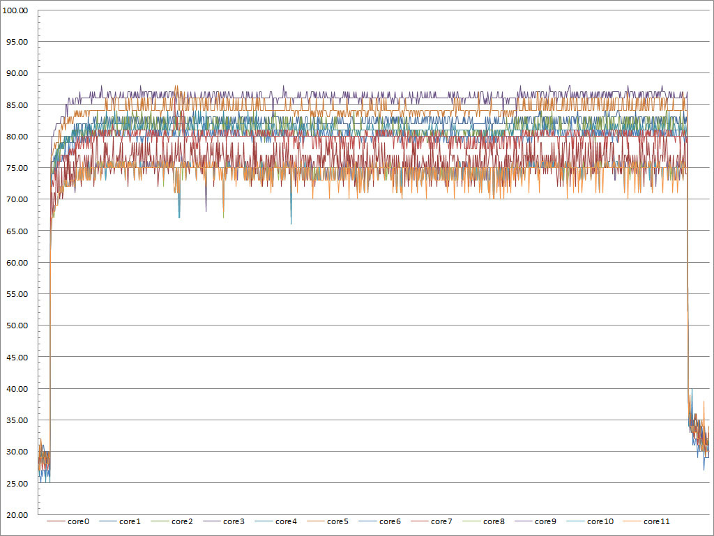Select the core11 legend entry

click(x=646, y=521)
